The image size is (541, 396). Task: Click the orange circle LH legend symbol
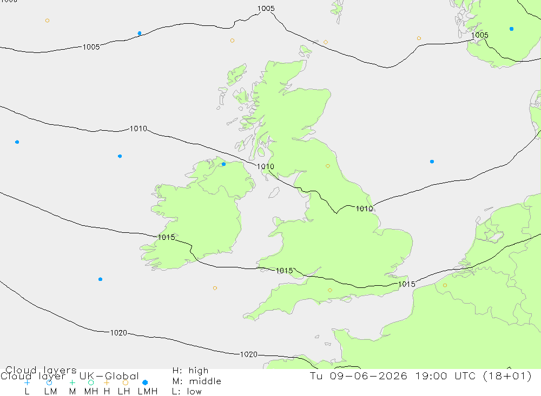[126, 382]
